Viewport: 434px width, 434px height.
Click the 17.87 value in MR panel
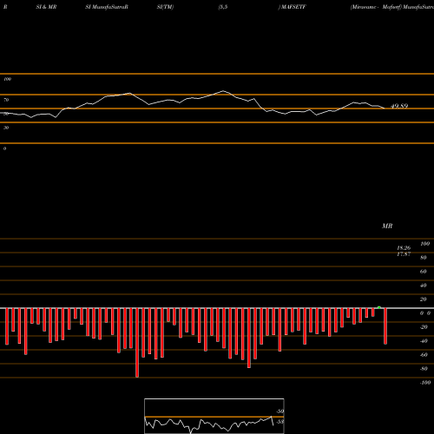[404, 254]
